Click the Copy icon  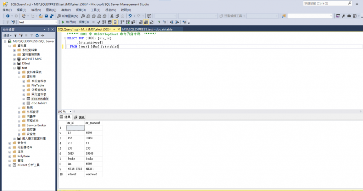117,16
